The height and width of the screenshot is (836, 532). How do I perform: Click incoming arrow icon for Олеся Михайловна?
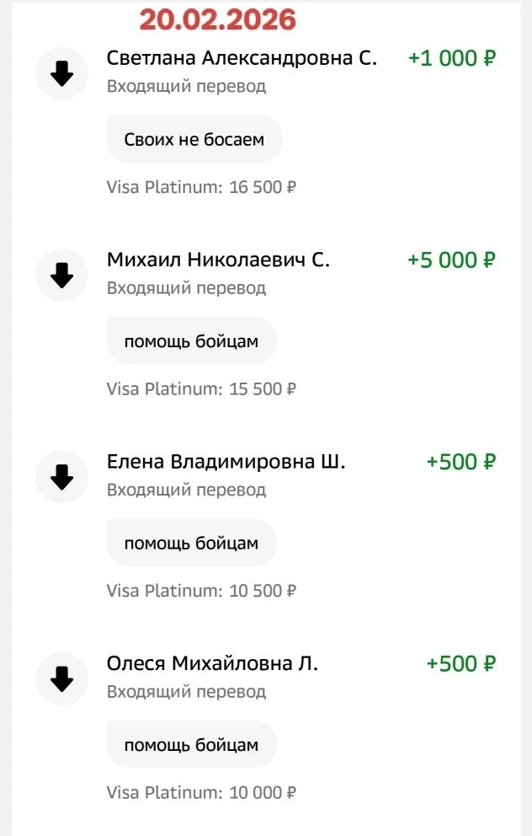[61, 679]
